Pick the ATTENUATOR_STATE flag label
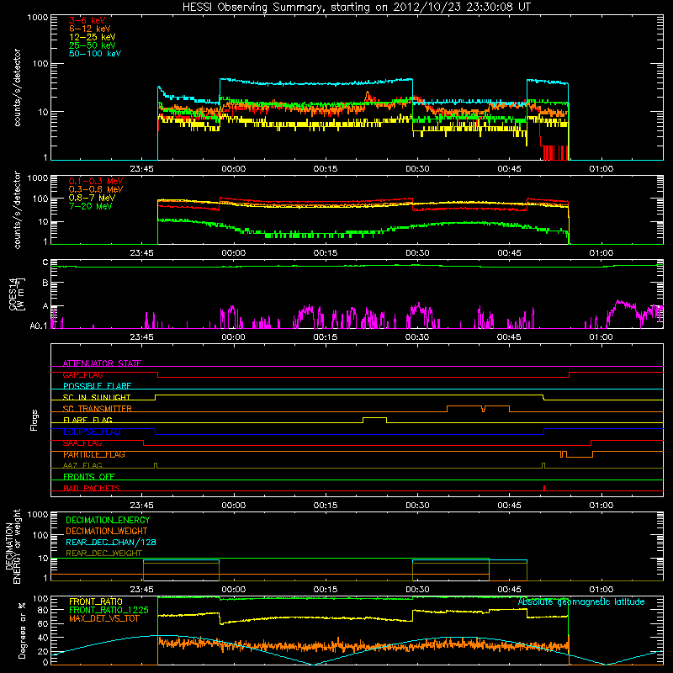673x673 pixels. 102,363
